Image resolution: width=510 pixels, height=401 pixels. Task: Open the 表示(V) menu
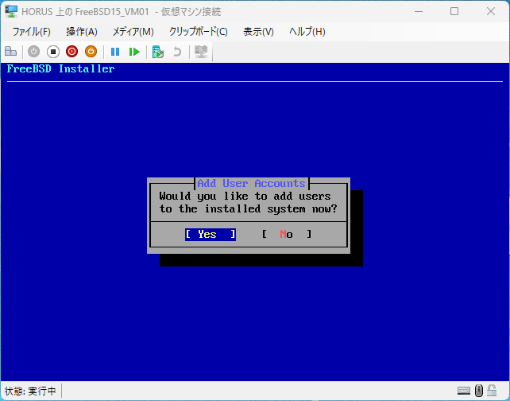tap(258, 32)
